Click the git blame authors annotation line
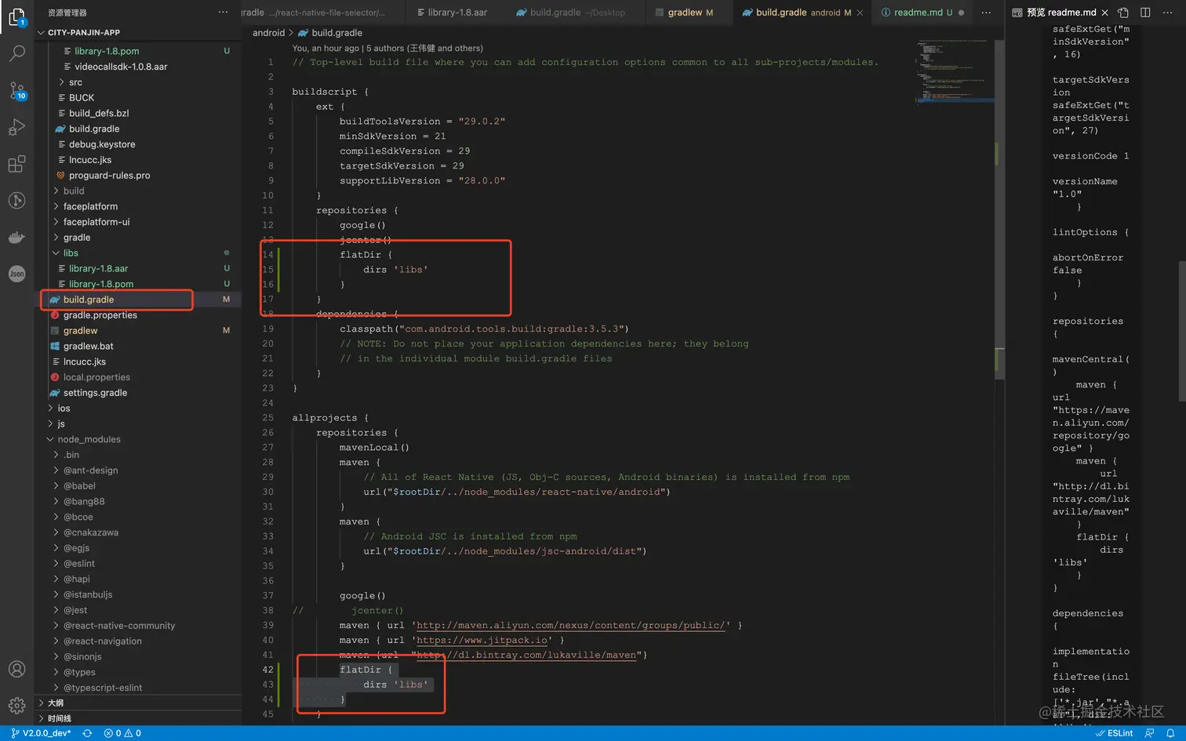This screenshot has height=741, width=1186. pos(387,48)
